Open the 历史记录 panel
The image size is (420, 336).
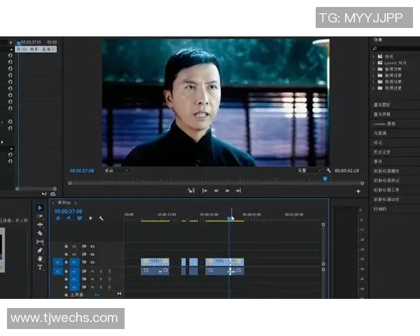382,152
